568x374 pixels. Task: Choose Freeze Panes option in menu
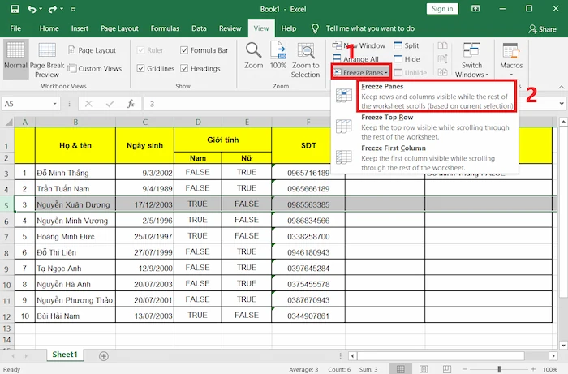424,96
